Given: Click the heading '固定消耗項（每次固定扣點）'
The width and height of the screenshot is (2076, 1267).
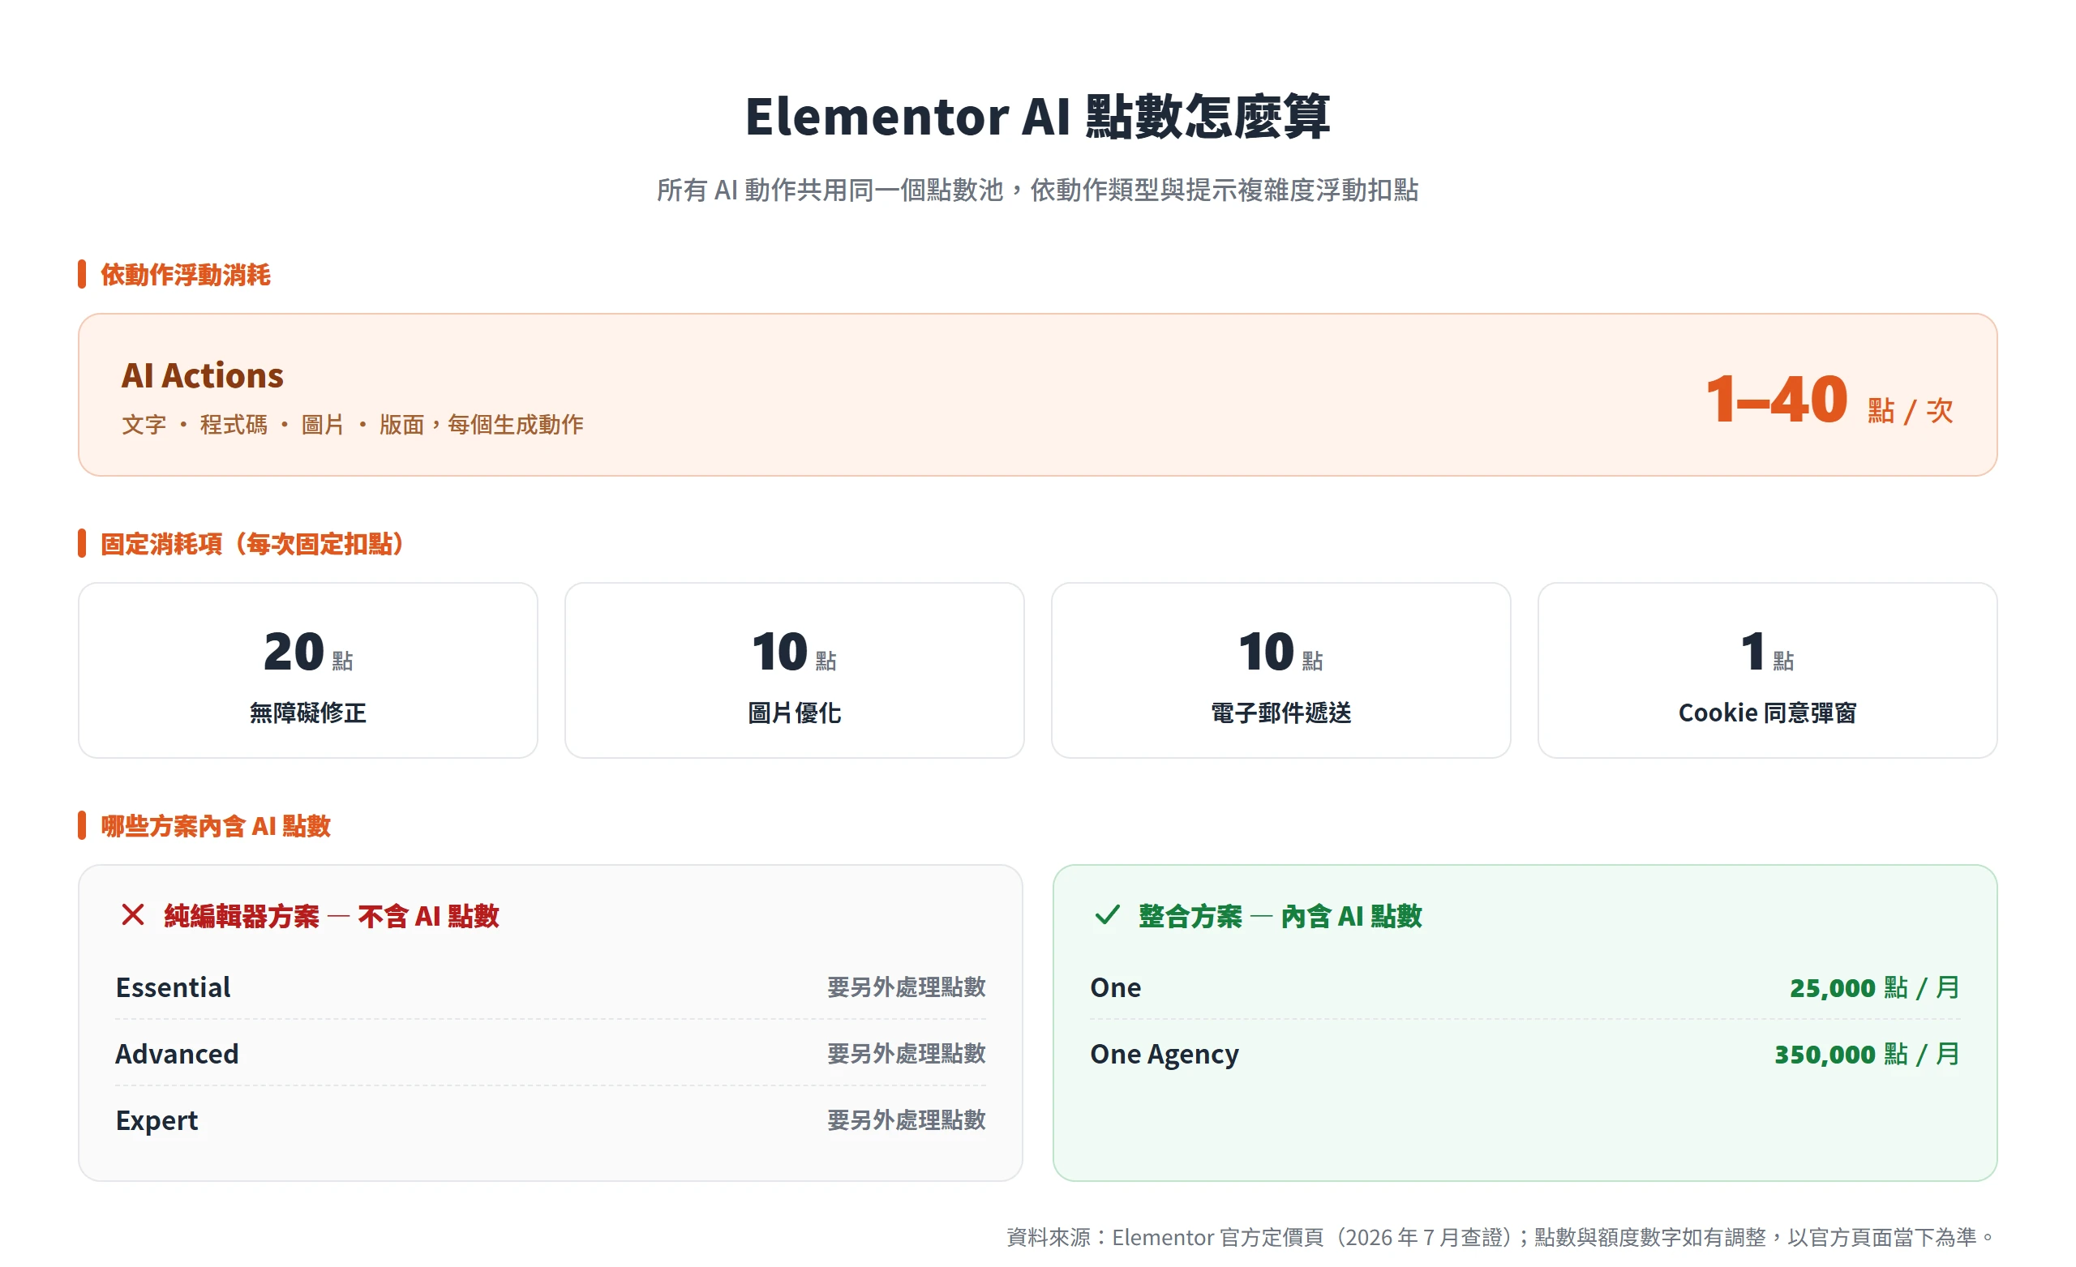Looking at the screenshot, I should (x=252, y=544).
